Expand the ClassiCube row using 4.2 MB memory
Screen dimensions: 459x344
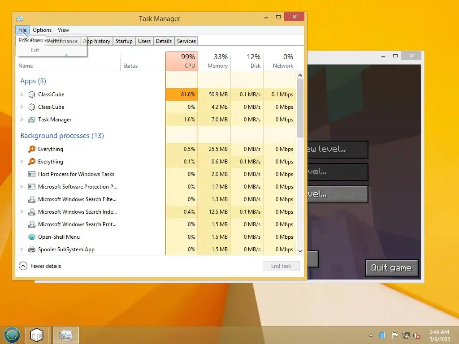coord(22,107)
